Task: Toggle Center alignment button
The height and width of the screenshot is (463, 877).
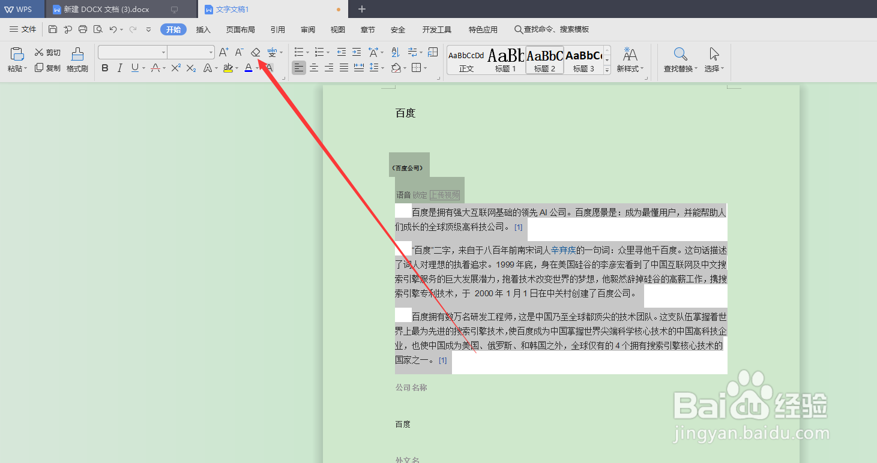Action: pyautogui.click(x=314, y=68)
